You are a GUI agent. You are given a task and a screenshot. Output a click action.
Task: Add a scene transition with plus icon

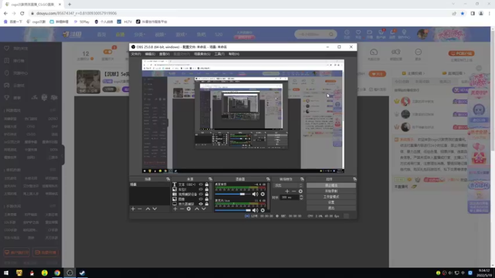click(287, 192)
